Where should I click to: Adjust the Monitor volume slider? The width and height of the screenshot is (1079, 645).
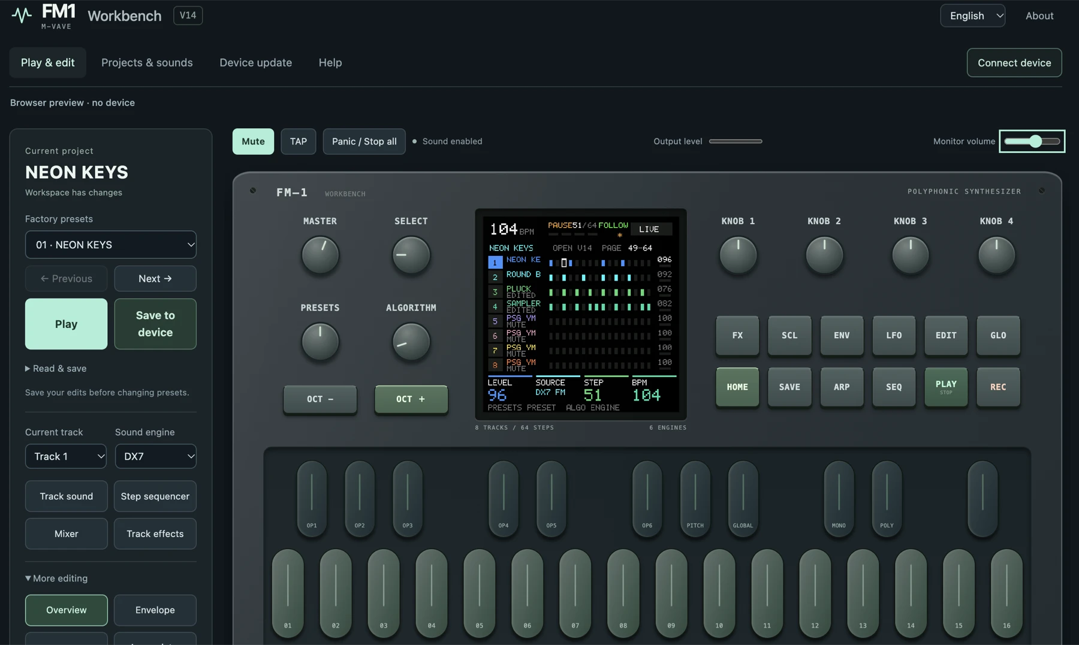1032,141
